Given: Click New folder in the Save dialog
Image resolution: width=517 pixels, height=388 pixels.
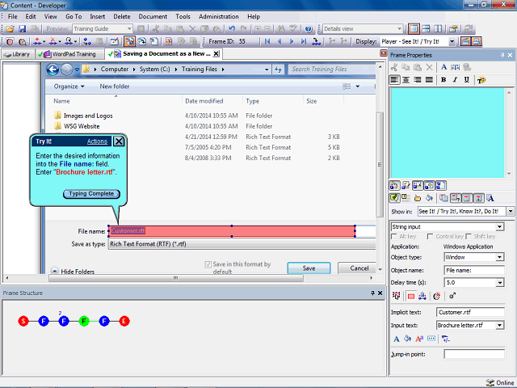Looking at the screenshot, I should coord(115,86).
